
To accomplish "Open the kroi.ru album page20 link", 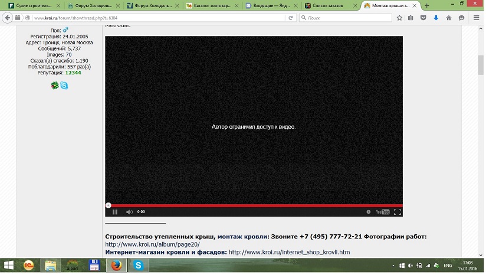I will coord(152,244).
